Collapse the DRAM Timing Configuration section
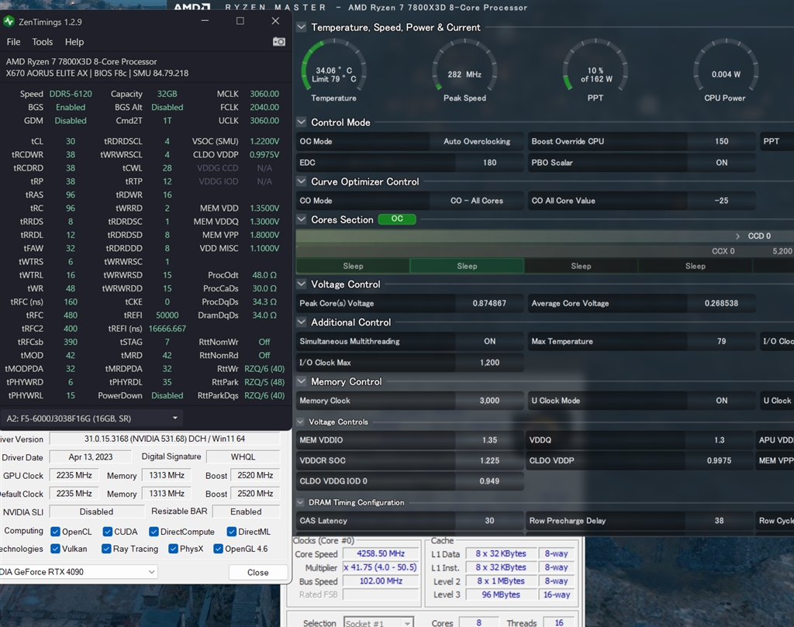This screenshot has width=794, height=627. (x=301, y=502)
